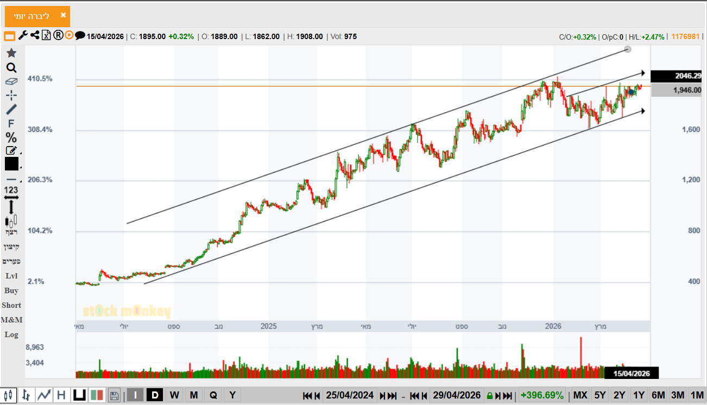Set range to 1Y
Viewport: 707px width, 405px height.
(639, 395)
